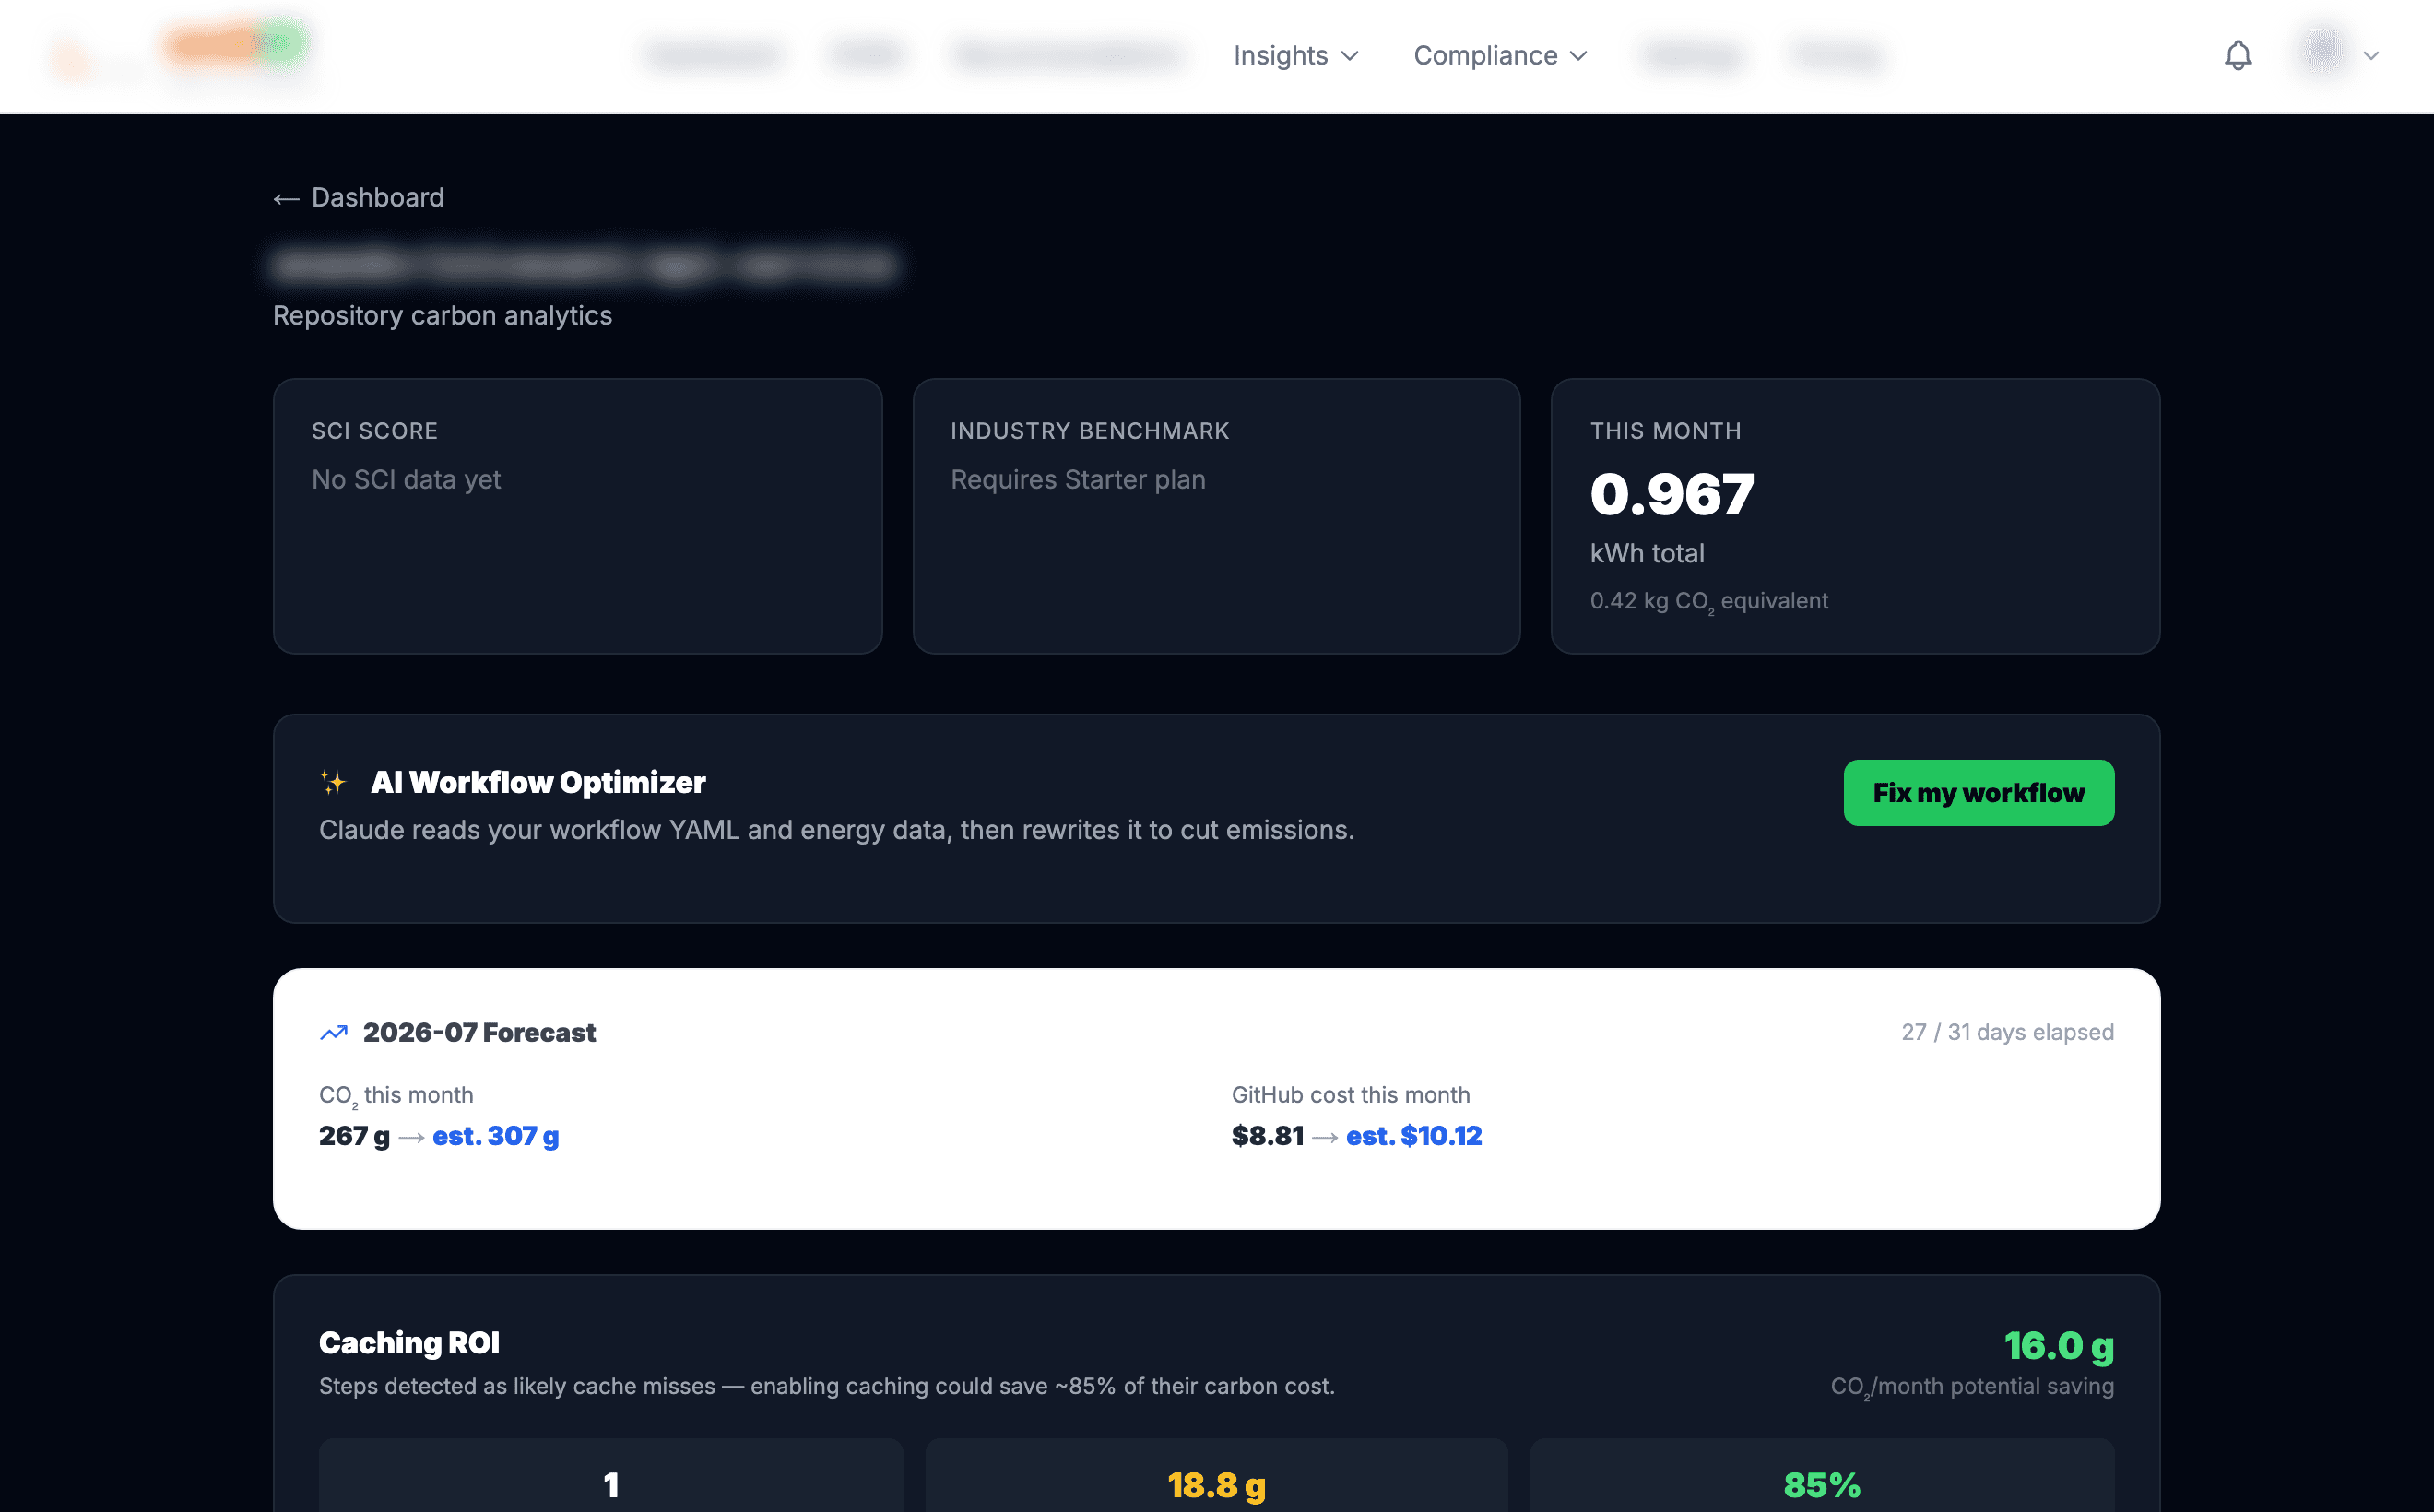Click 'GitHub cost this month' label

tap(1350, 1095)
